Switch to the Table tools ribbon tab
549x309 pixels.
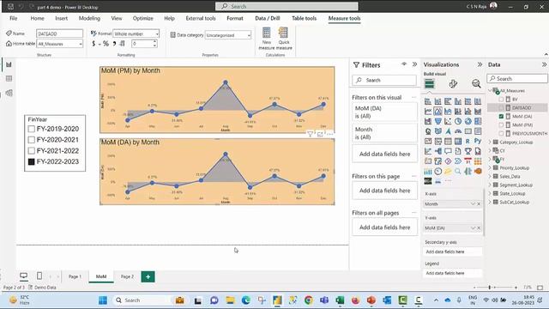click(x=304, y=18)
